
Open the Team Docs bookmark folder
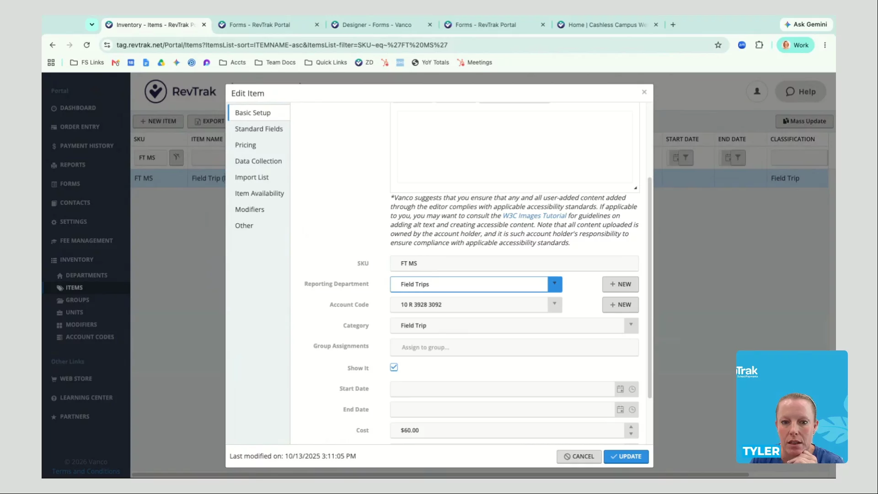(275, 63)
